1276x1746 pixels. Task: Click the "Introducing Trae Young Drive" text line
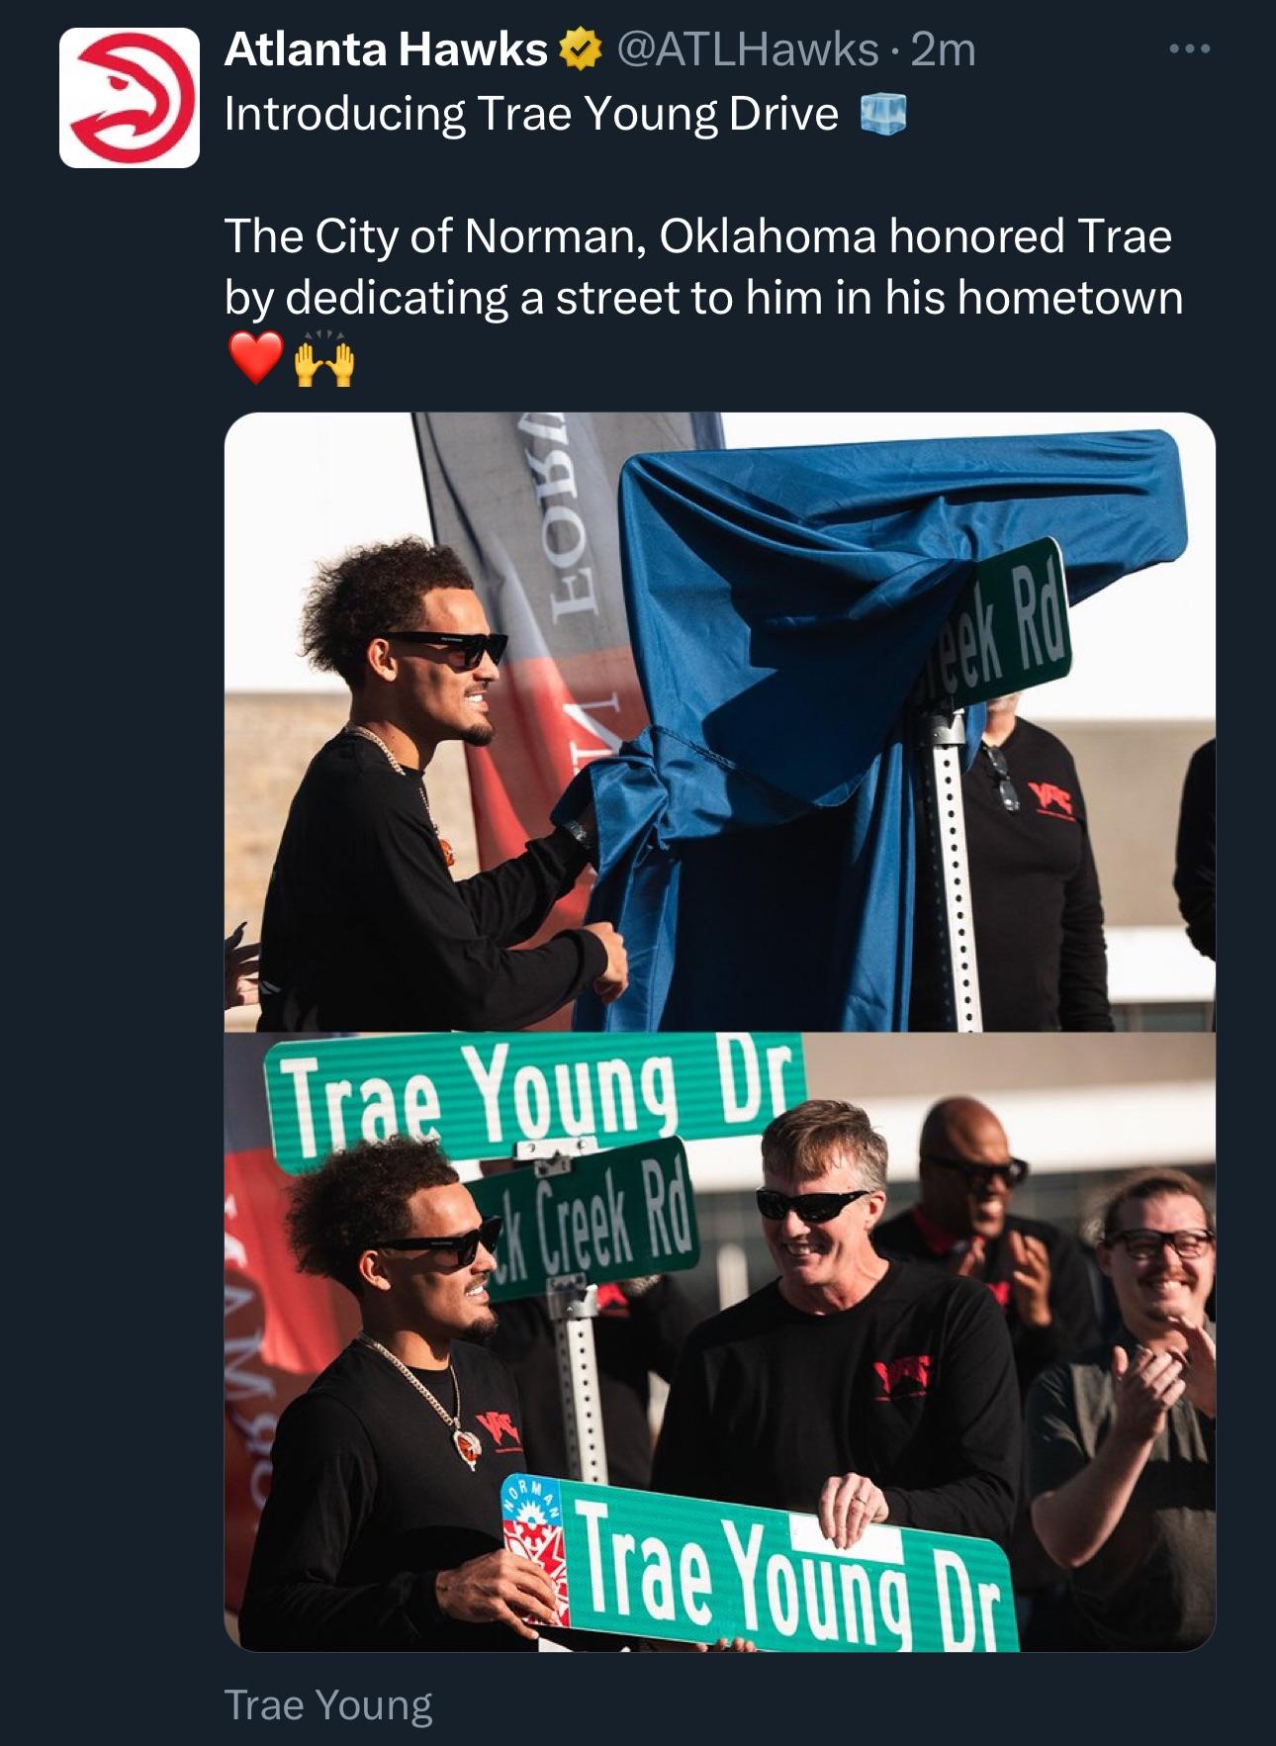coord(531,114)
